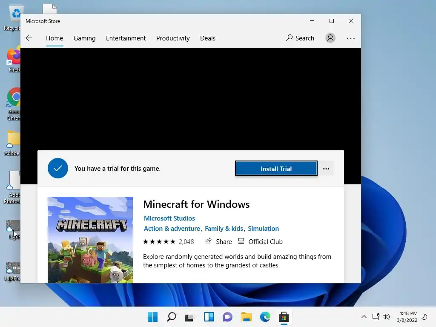This screenshot has height=327, width=436.
Task: Click the Minecraft for Windows title
Action: [x=196, y=204]
